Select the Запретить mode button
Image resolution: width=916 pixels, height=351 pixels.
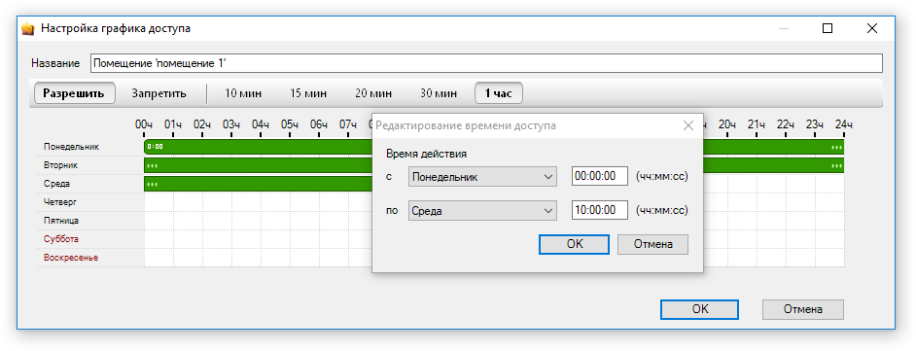click(x=159, y=93)
